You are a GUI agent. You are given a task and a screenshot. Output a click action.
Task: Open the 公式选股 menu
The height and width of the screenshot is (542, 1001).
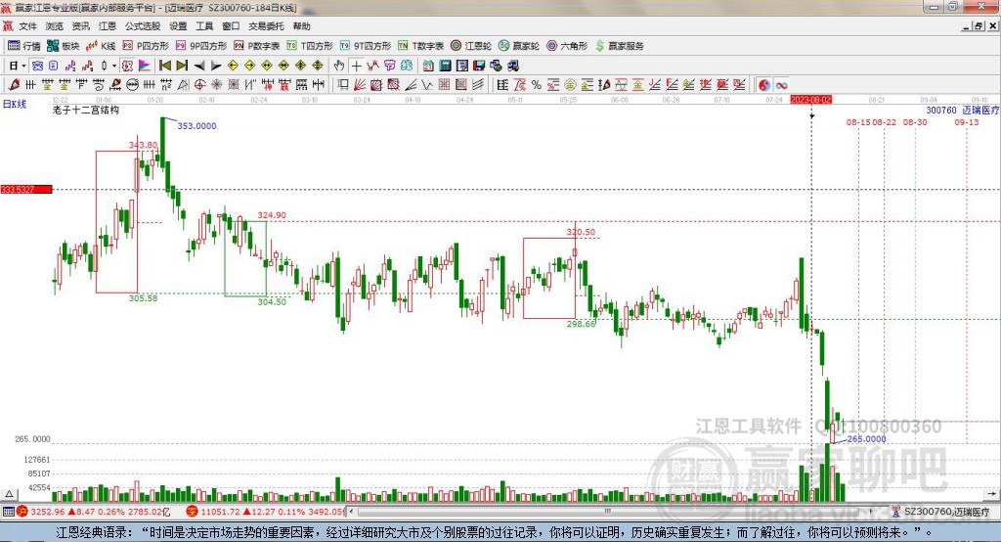point(143,26)
